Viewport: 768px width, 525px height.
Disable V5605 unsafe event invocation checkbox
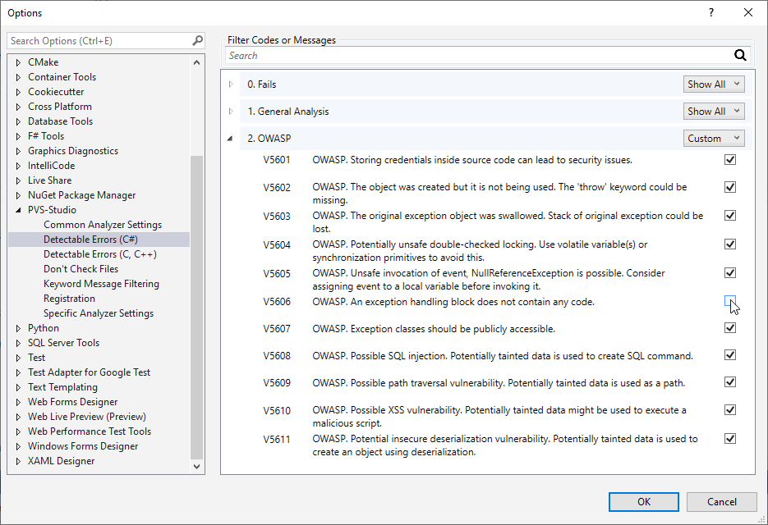729,272
